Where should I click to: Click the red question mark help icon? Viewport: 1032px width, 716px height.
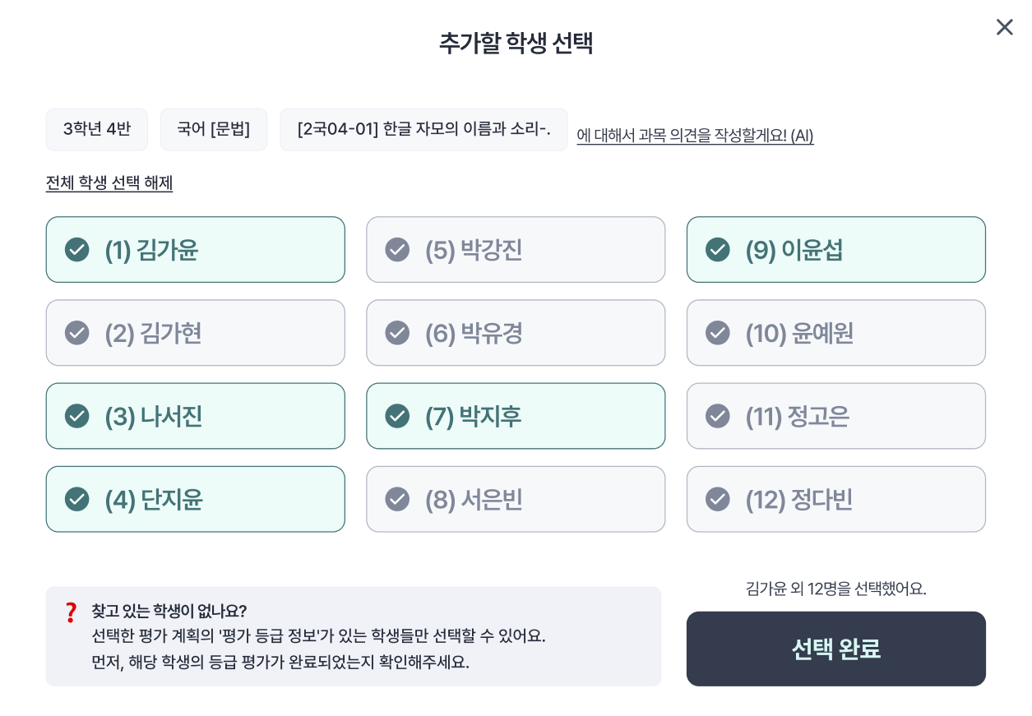(70, 612)
